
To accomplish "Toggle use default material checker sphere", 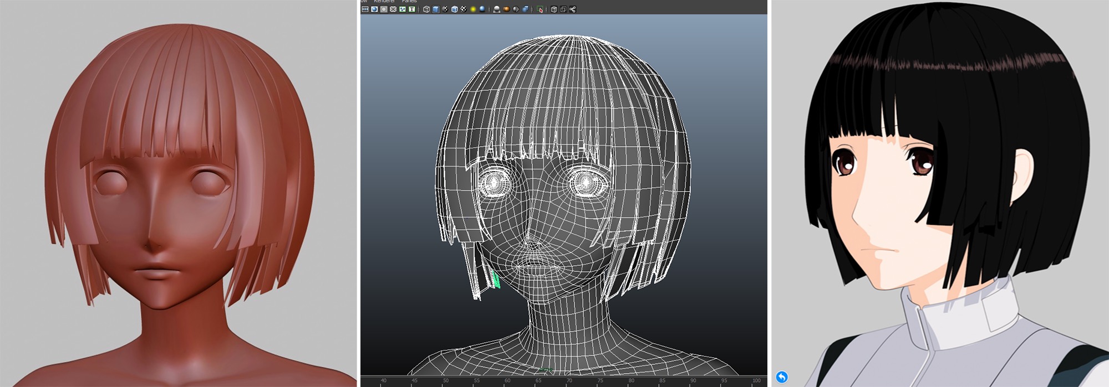I will point(445,9).
